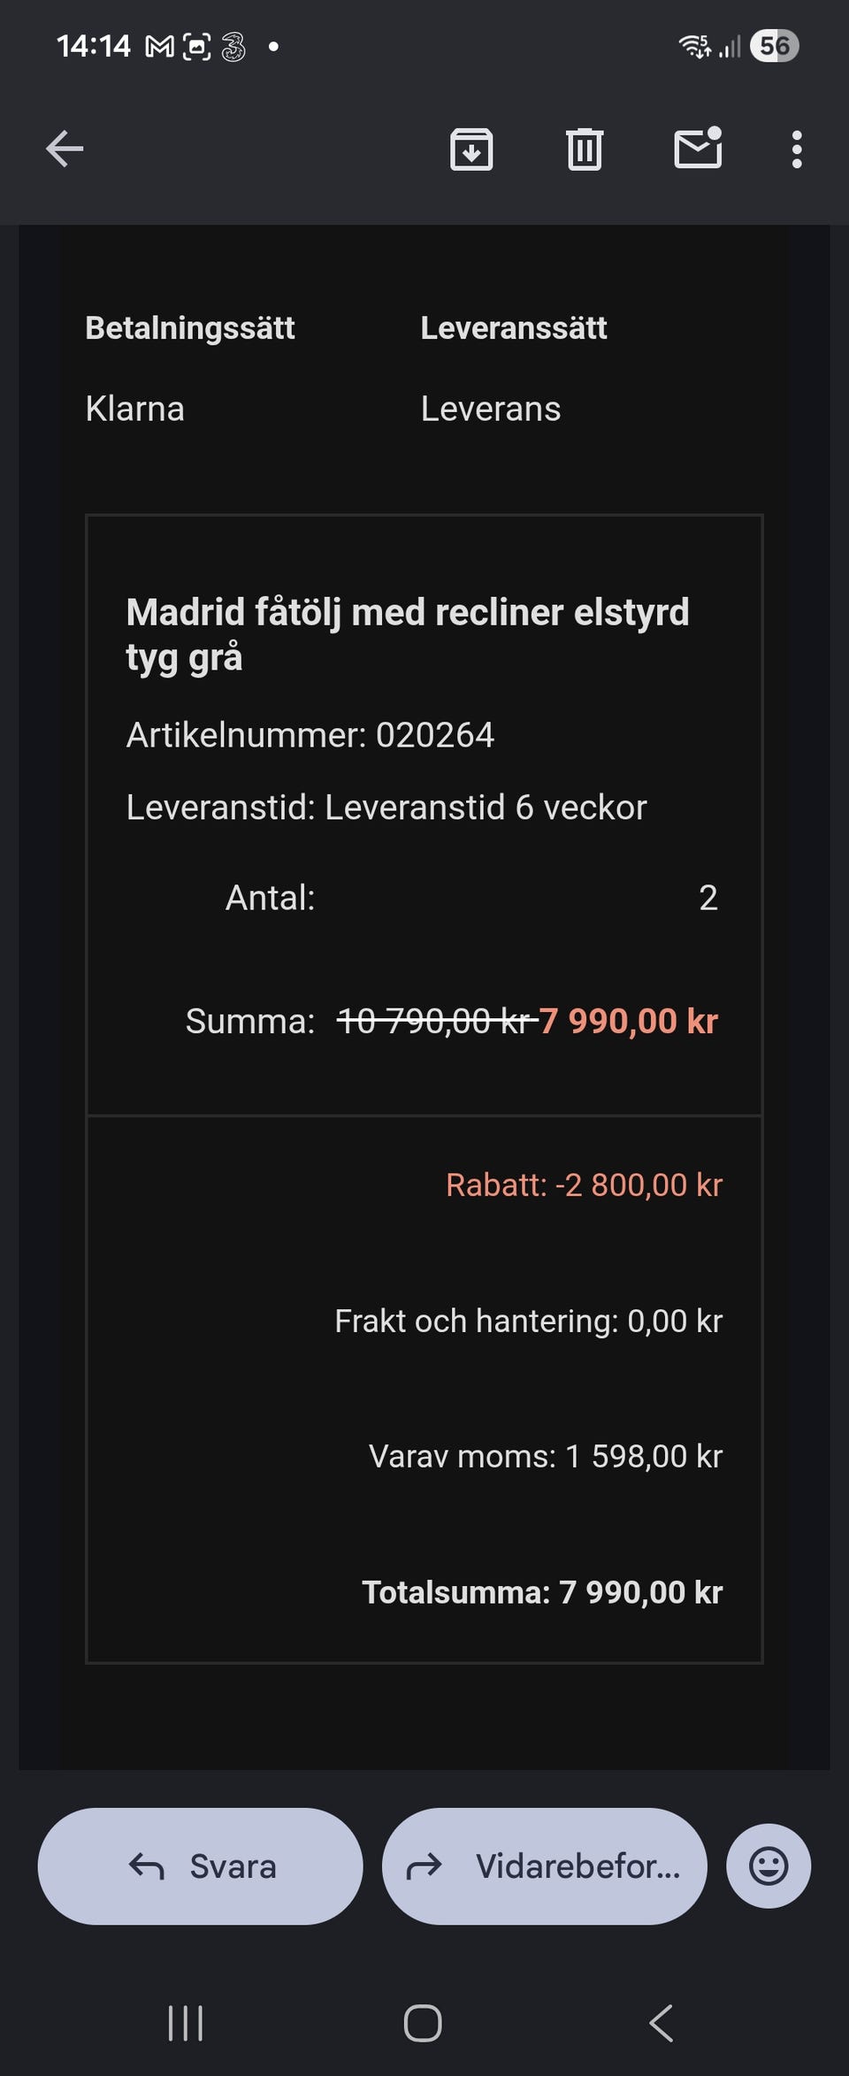This screenshot has width=849, height=2076.
Task: Tap the Svara reply button
Action: click(201, 1865)
